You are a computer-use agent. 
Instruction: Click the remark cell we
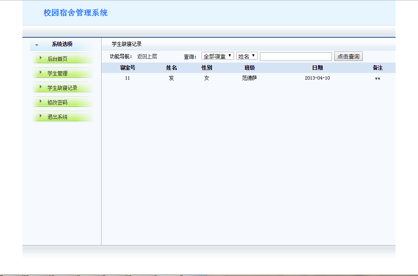tap(377, 78)
